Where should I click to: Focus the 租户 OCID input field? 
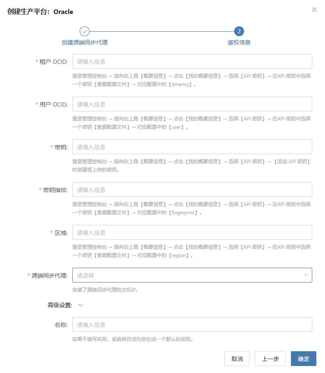pyautogui.click(x=192, y=61)
